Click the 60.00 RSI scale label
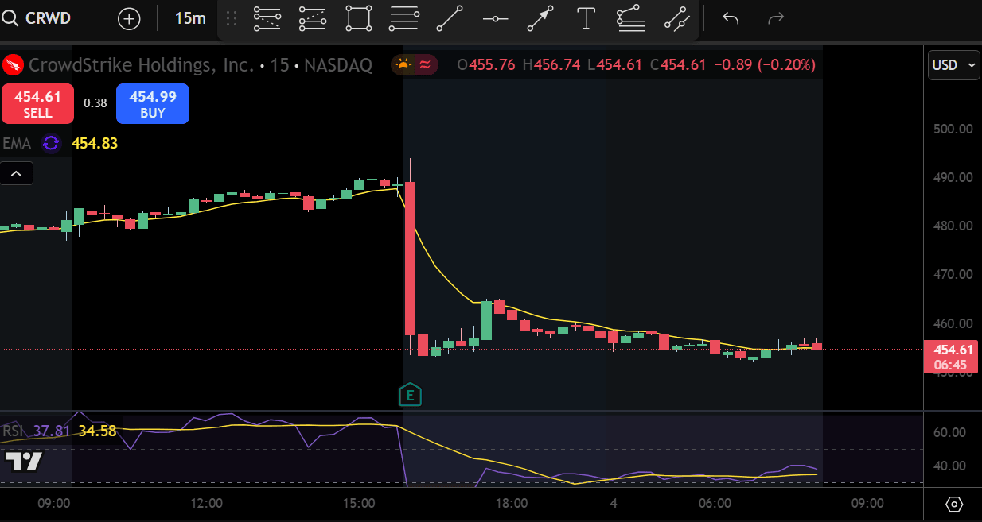The height and width of the screenshot is (522, 982). (x=949, y=432)
